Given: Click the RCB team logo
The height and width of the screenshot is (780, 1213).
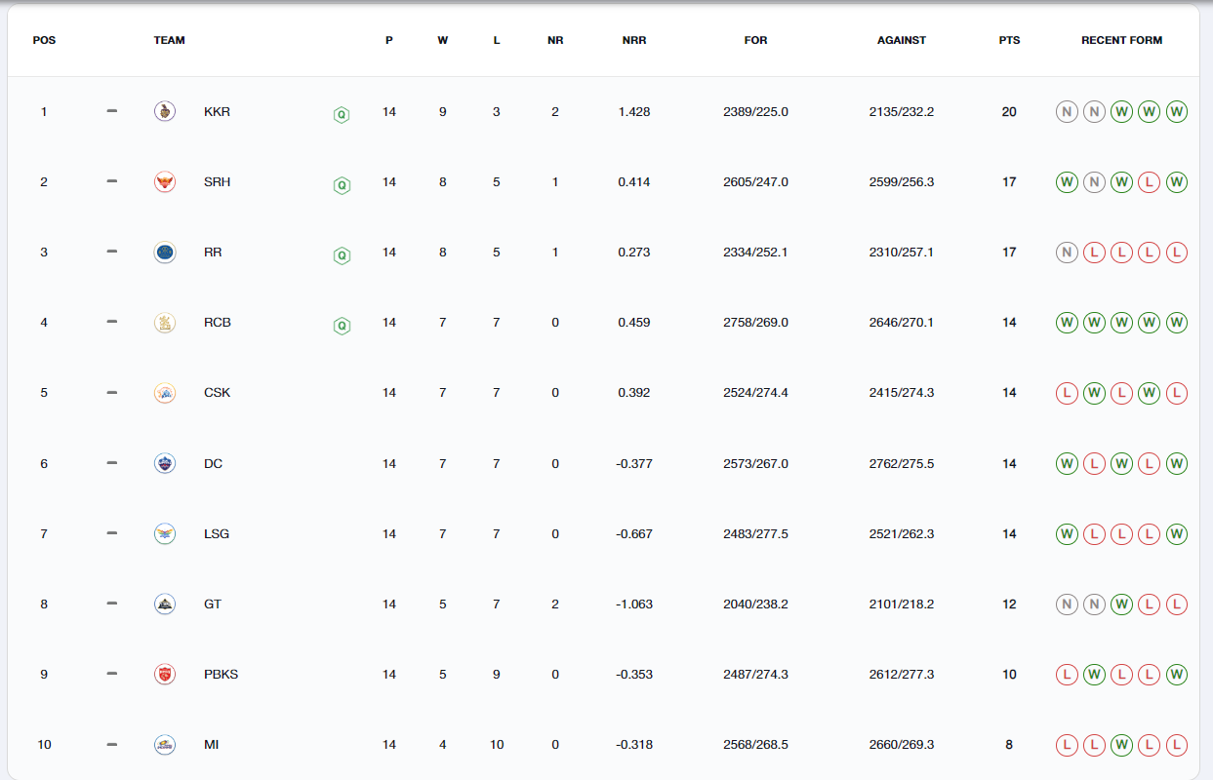Looking at the screenshot, I should (x=165, y=323).
